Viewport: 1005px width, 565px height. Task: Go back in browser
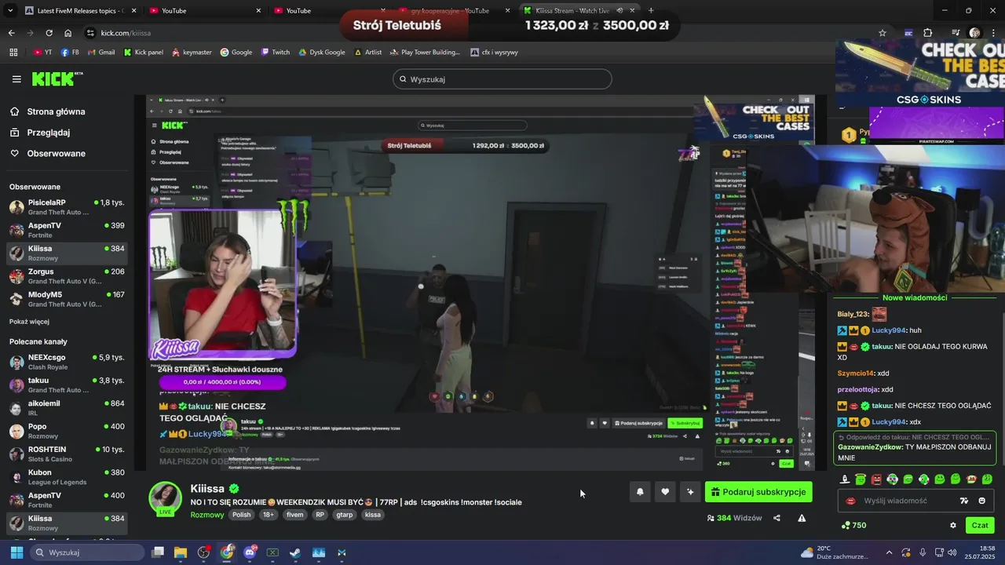(11, 33)
